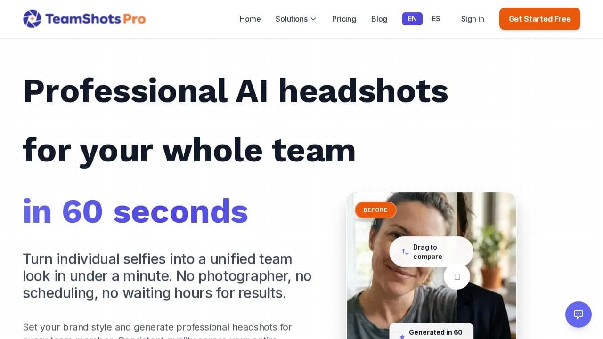603x339 pixels.
Task: Go to the Home nav item
Action: 250,19
